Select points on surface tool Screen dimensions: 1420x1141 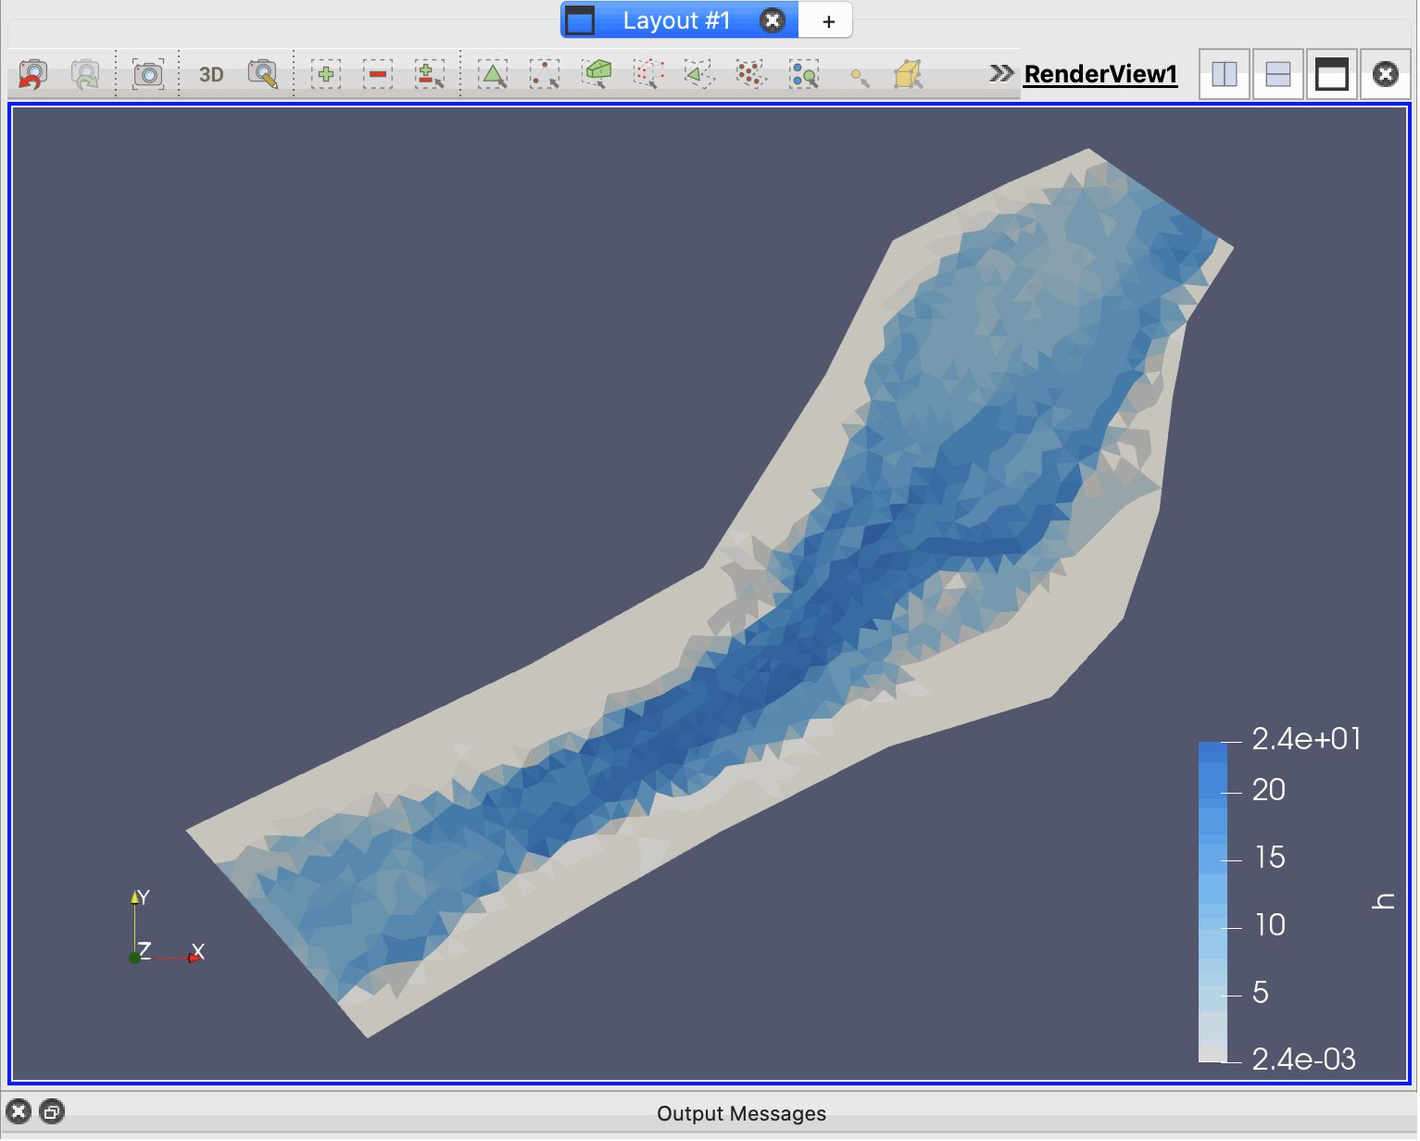coord(545,74)
